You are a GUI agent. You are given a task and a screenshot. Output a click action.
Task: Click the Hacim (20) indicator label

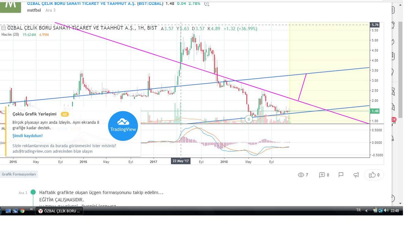point(10,34)
